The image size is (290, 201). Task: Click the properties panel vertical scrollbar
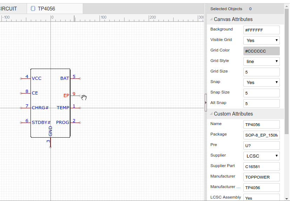(286, 71)
